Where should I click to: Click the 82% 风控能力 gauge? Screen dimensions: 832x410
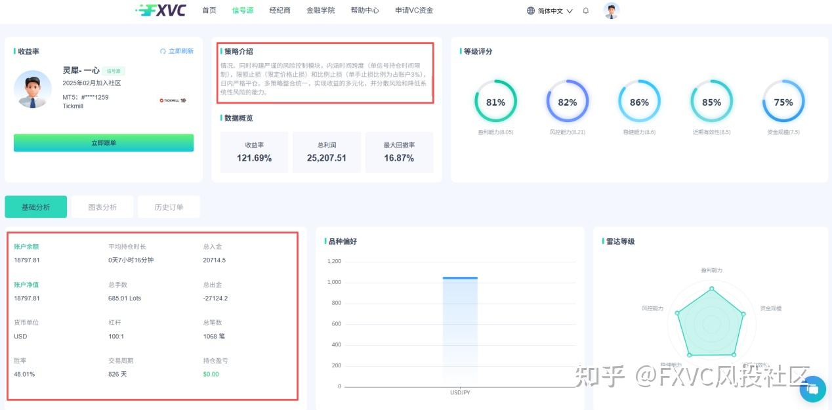(568, 102)
